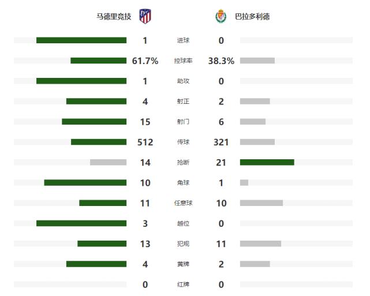Screen dimensions: 370x296
Task: Click the 512 passes value
Action: (x=145, y=142)
